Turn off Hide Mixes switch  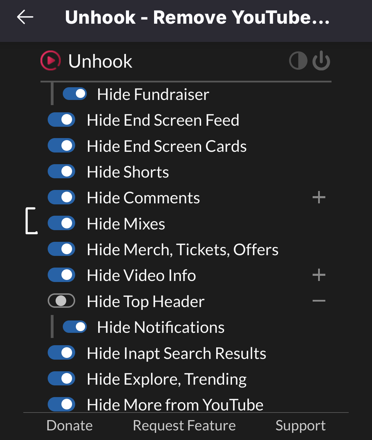(61, 223)
